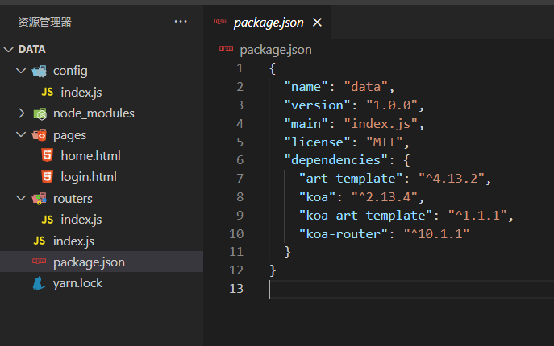Click the config folder icon
Viewport: 554px width, 346px height.
click(x=39, y=71)
